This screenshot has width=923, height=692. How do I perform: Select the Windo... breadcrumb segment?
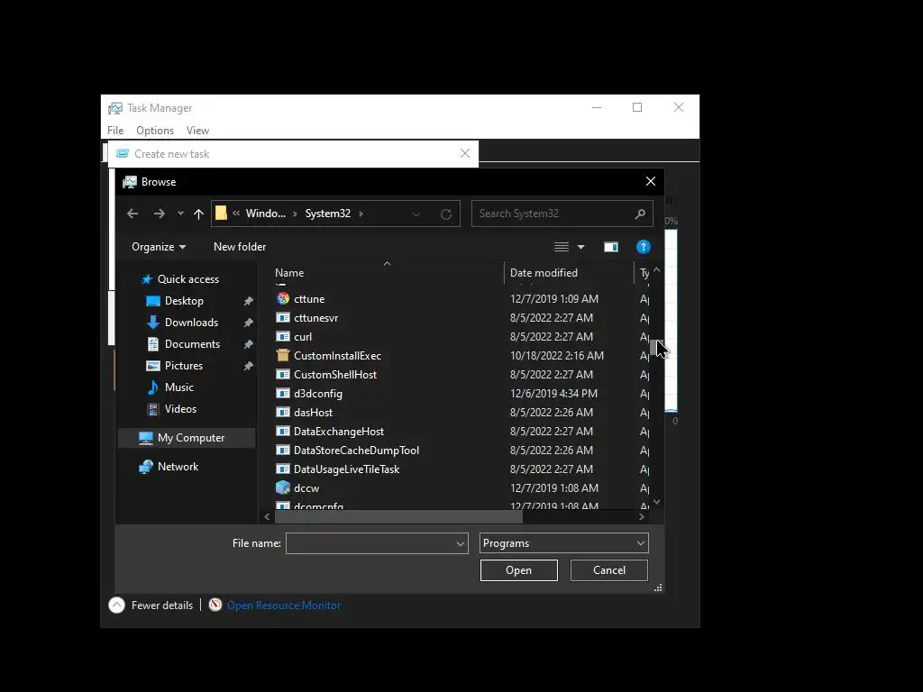(266, 214)
